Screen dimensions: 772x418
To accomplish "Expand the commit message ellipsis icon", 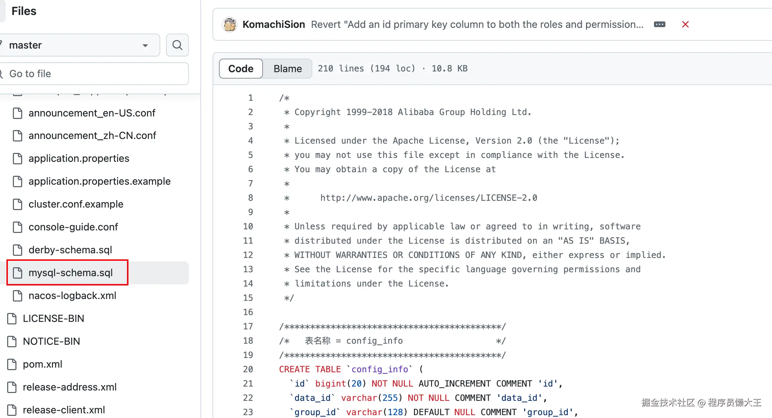I will pyautogui.click(x=659, y=24).
